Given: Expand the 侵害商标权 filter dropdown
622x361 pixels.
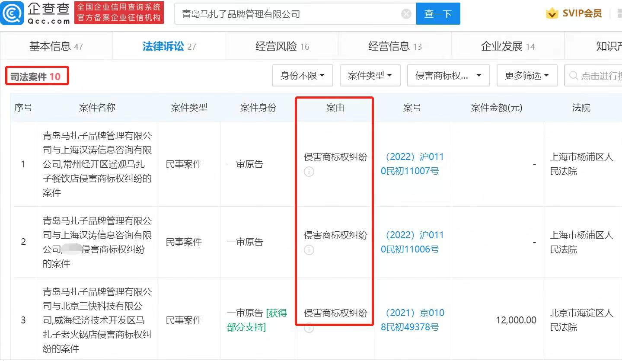Looking at the screenshot, I should click(x=449, y=76).
